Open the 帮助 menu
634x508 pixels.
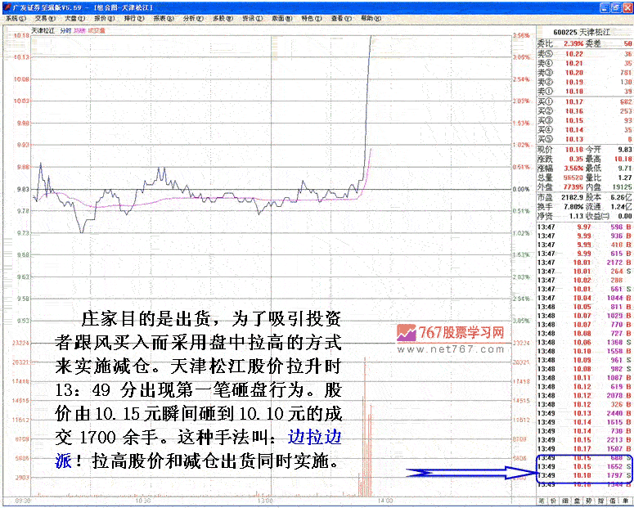point(366,17)
